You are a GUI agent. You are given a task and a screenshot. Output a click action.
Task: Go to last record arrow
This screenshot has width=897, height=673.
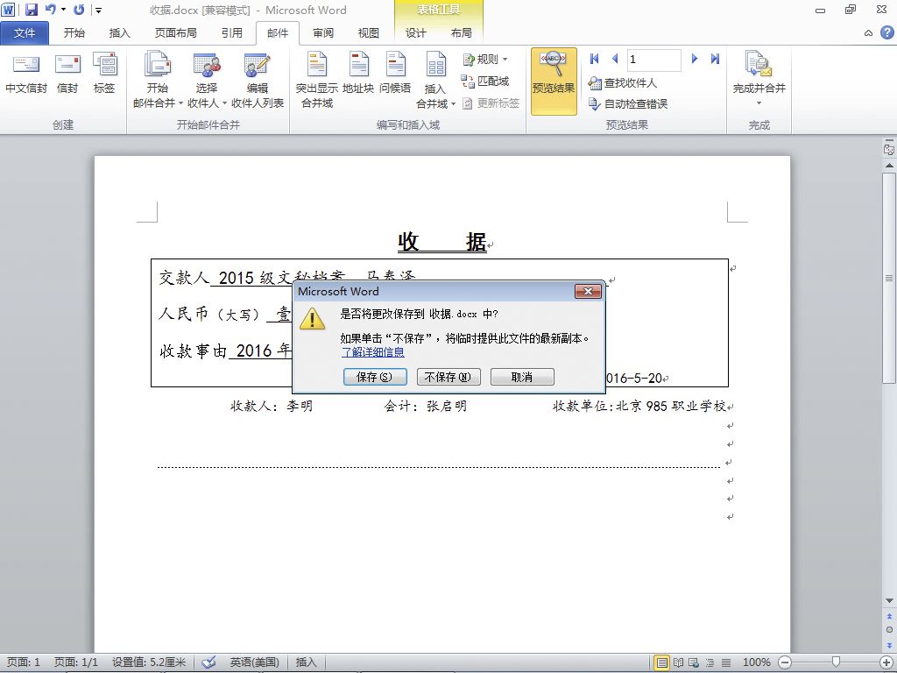715,59
